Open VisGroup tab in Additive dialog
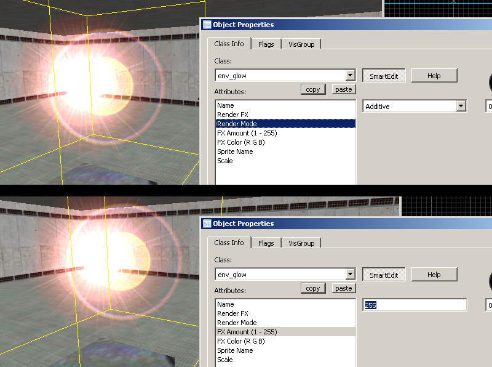 tap(301, 44)
